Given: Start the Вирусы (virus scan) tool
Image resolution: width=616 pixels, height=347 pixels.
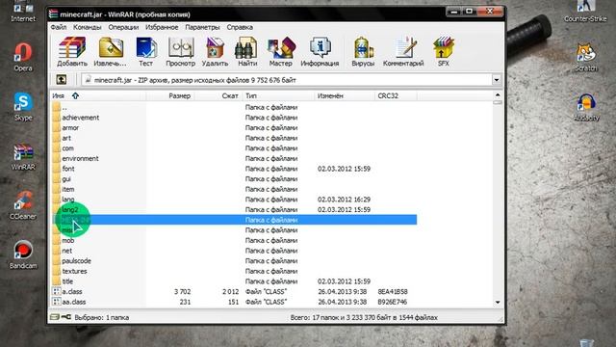Looking at the screenshot, I should tap(363, 51).
